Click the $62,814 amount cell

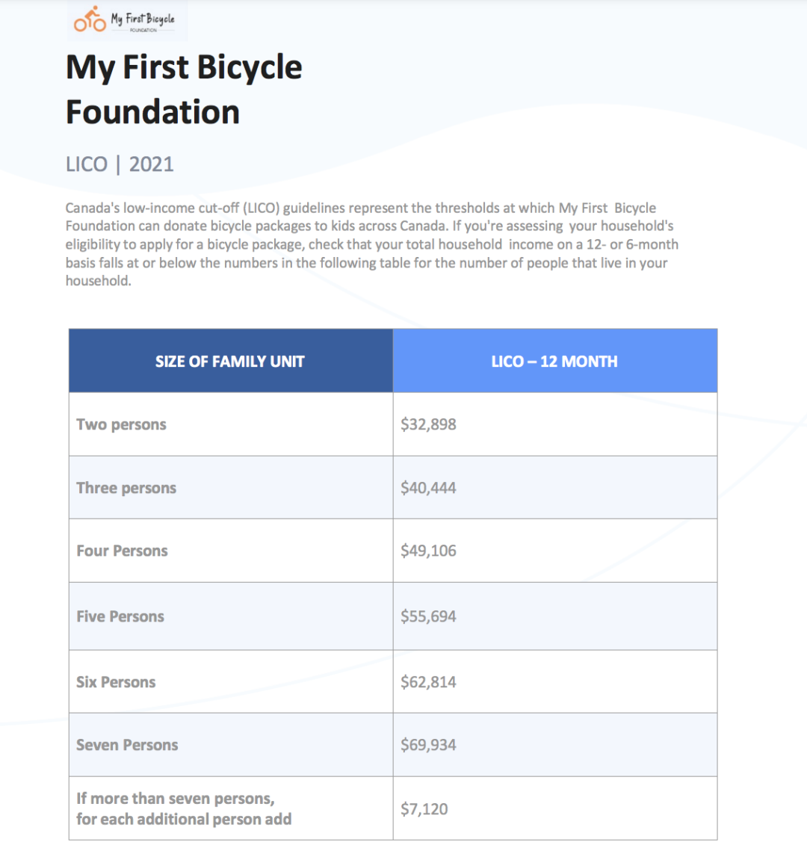point(428,682)
